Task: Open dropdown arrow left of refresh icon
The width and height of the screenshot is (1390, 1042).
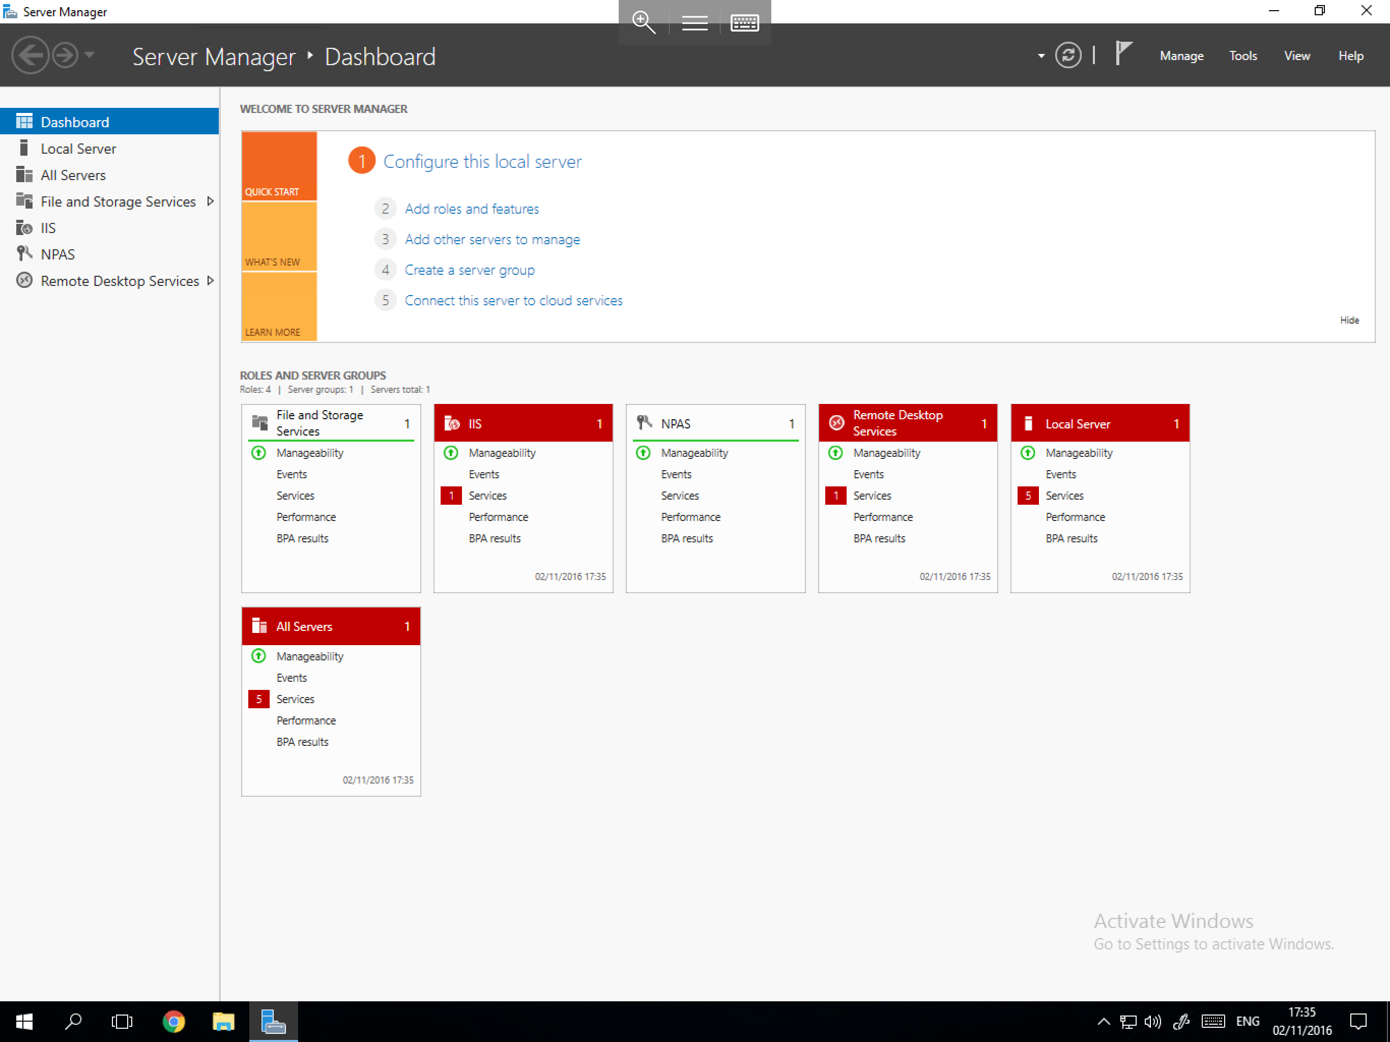Action: 1040,56
